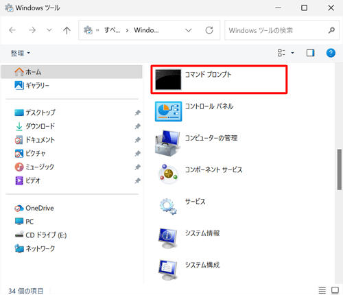Image resolution: width=343 pixels, height=295 pixels.
Task: Click pin icon next to ダウンロード
Action: [137, 126]
